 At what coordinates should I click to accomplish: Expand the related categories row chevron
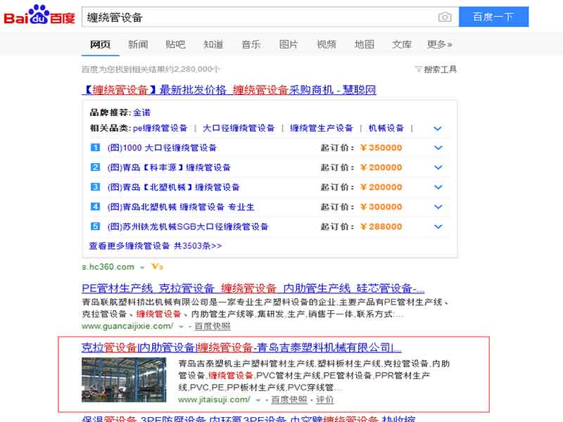(x=438, y=129)
